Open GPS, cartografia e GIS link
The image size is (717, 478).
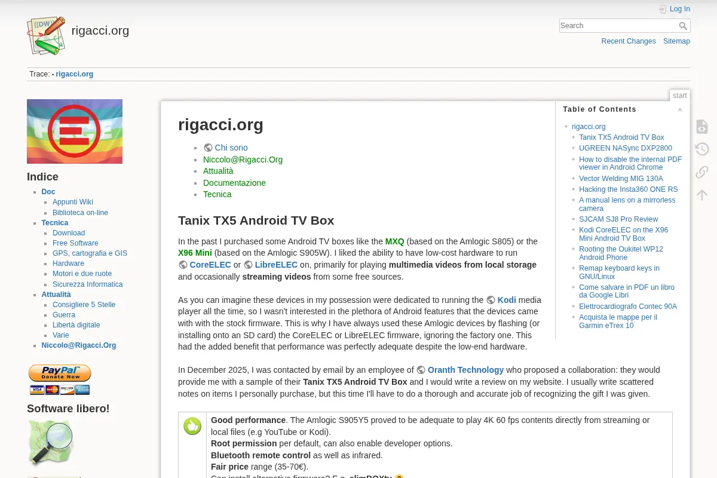(90, 253)
